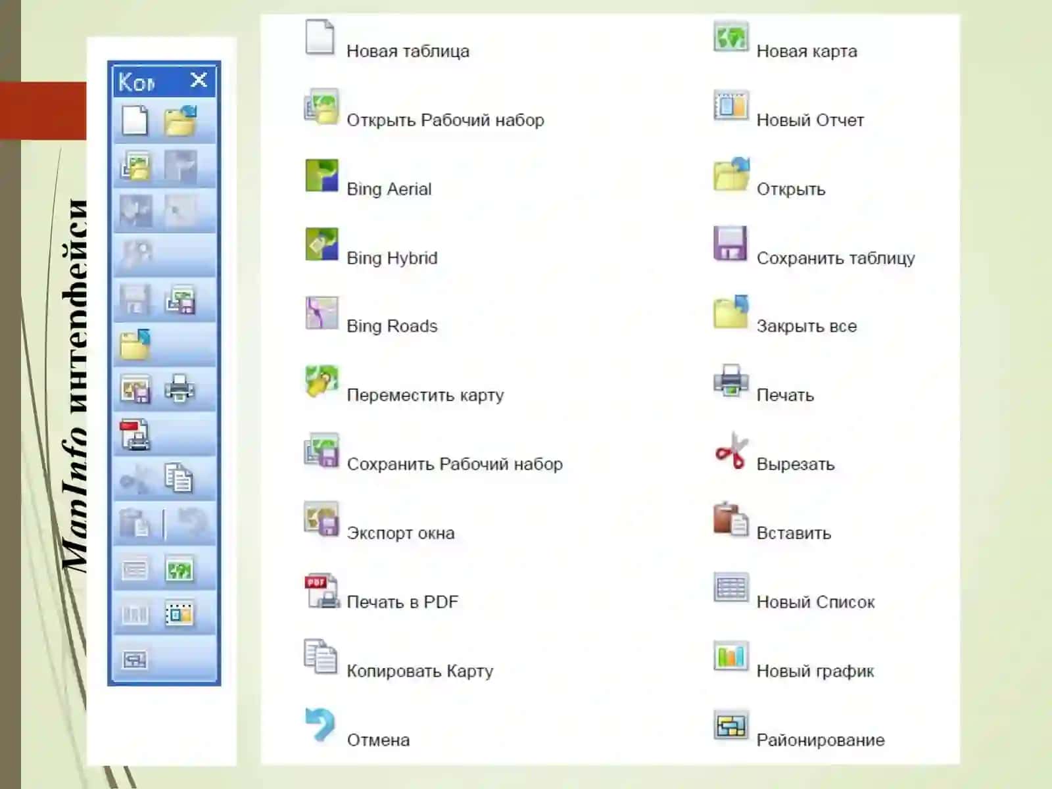Click Copy Map icon in the Ком toolbar
1052x789 pixels.
[179, 477]
